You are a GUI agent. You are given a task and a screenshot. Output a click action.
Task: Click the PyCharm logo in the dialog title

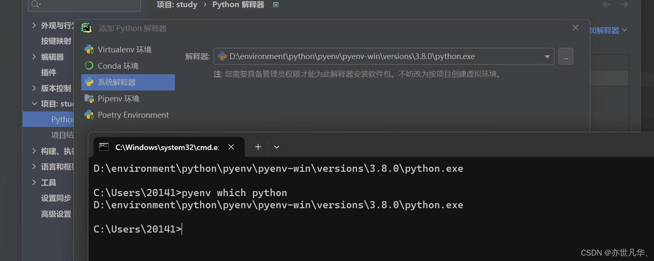(86, 28)
